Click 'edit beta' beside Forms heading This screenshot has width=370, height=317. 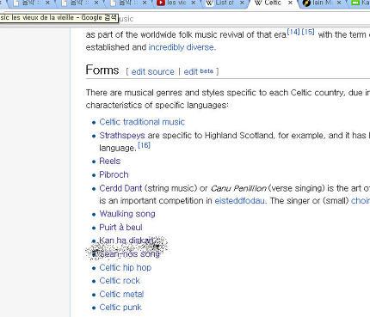(x=199, y=71)
